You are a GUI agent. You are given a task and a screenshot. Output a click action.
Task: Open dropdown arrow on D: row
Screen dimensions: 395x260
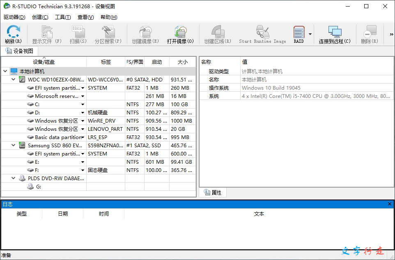tap(83, 113)
